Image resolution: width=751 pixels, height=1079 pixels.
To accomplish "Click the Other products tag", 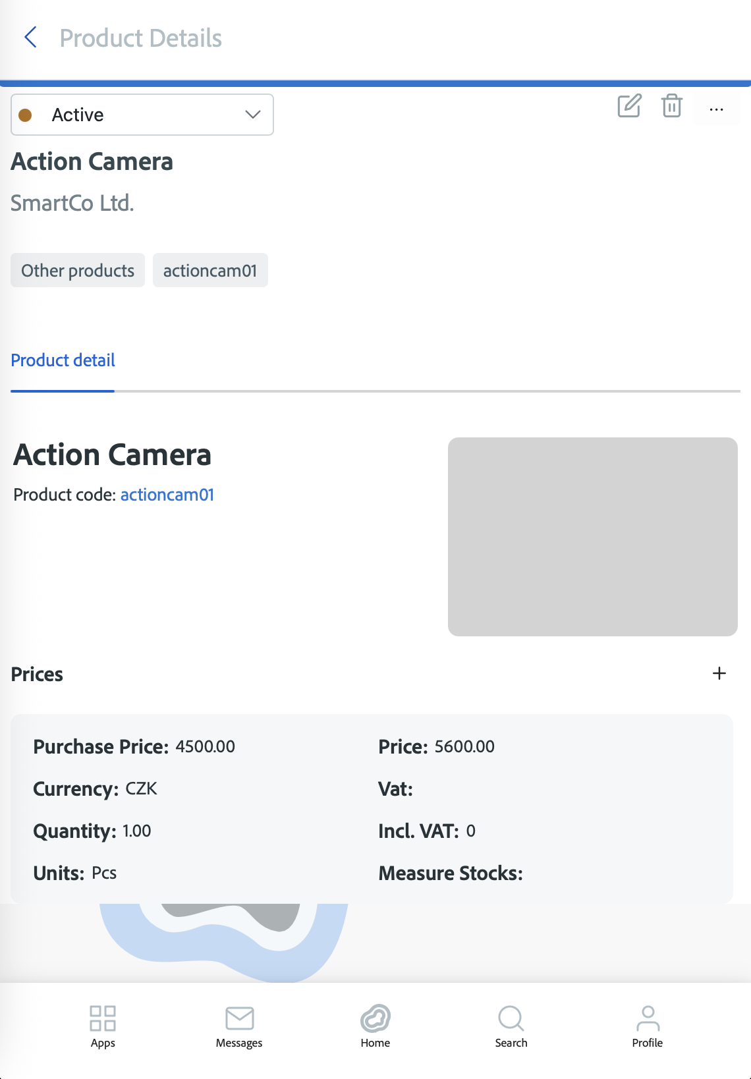I will point(78,271).
